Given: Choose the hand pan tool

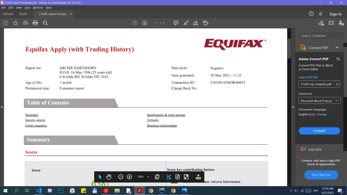Looking at the screenshot, I should click(109, 177).
